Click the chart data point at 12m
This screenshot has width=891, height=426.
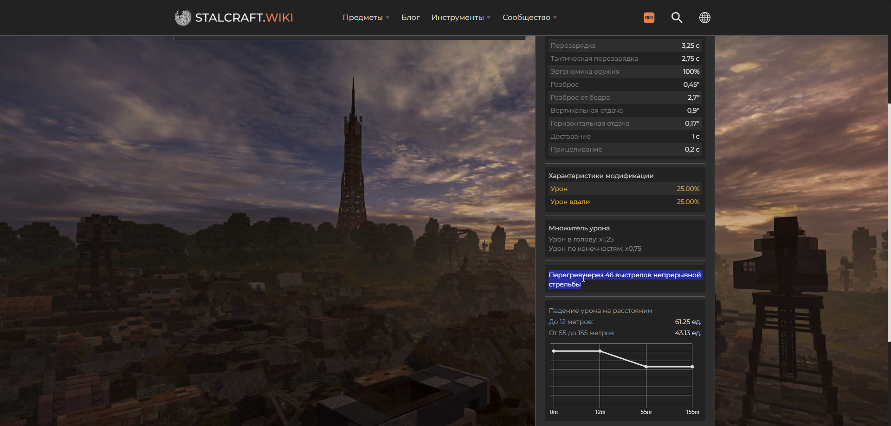click(600, 351)
